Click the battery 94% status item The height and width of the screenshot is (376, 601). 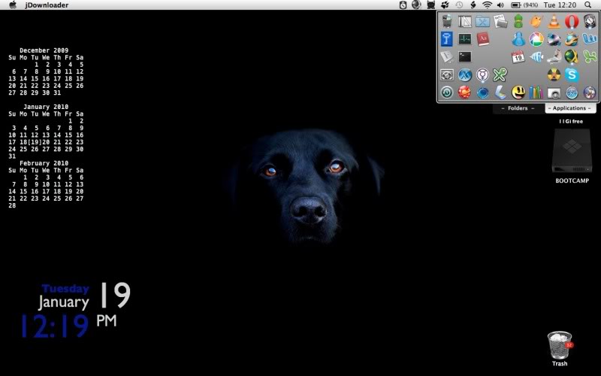524,5
